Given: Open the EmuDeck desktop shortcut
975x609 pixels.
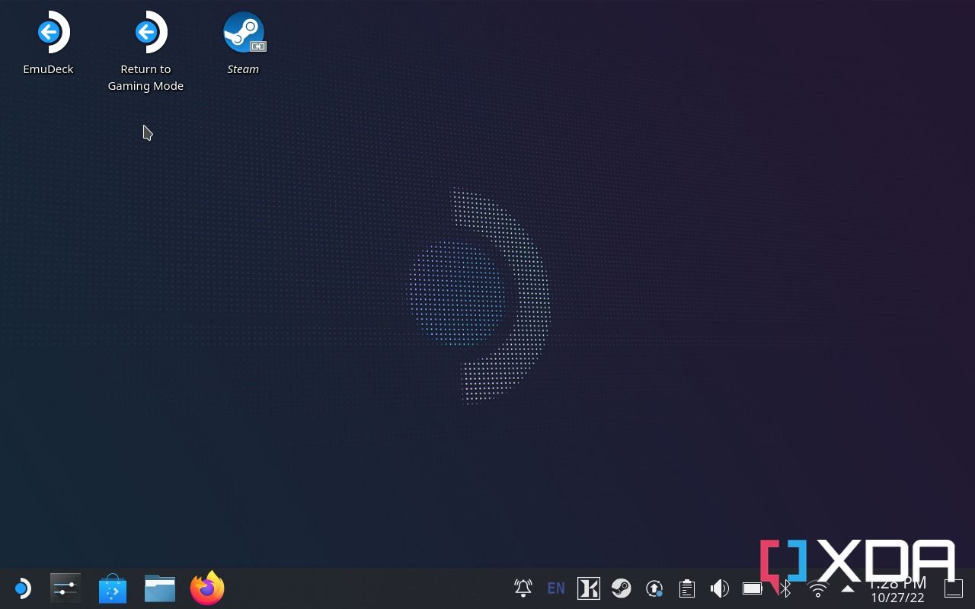Looking at the screenshot, I should (x=49, y=33).
